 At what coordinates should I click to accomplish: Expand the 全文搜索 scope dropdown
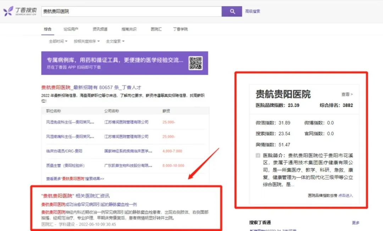[x=115, y=41]
